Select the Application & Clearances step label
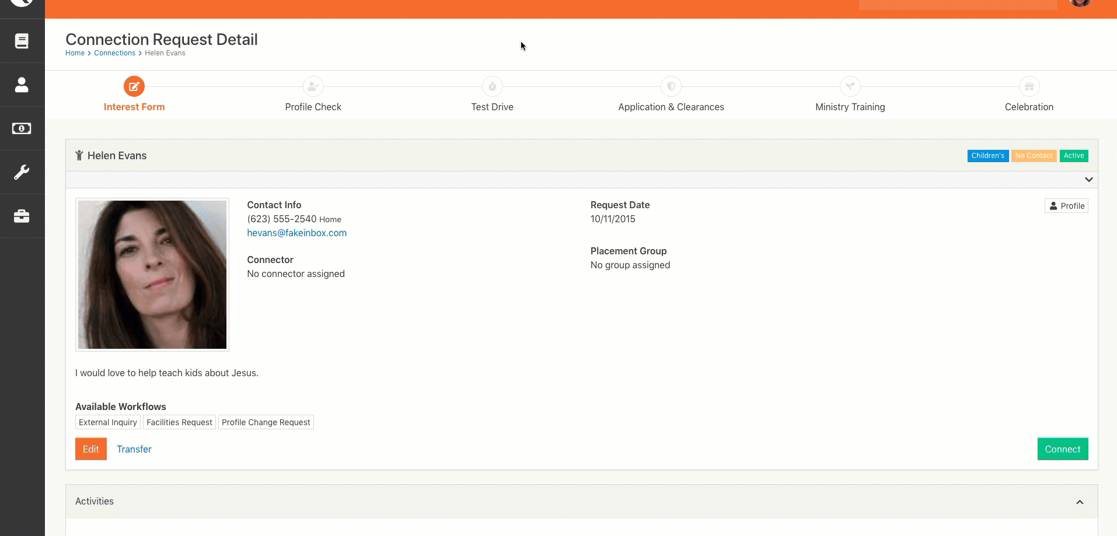1117x536 pixels. click(671, 107)
